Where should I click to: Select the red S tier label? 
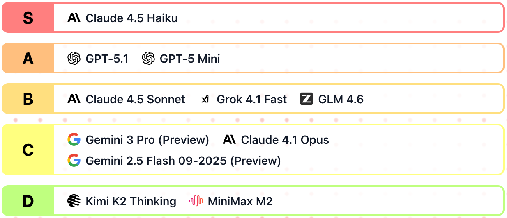tap(28, 18)
